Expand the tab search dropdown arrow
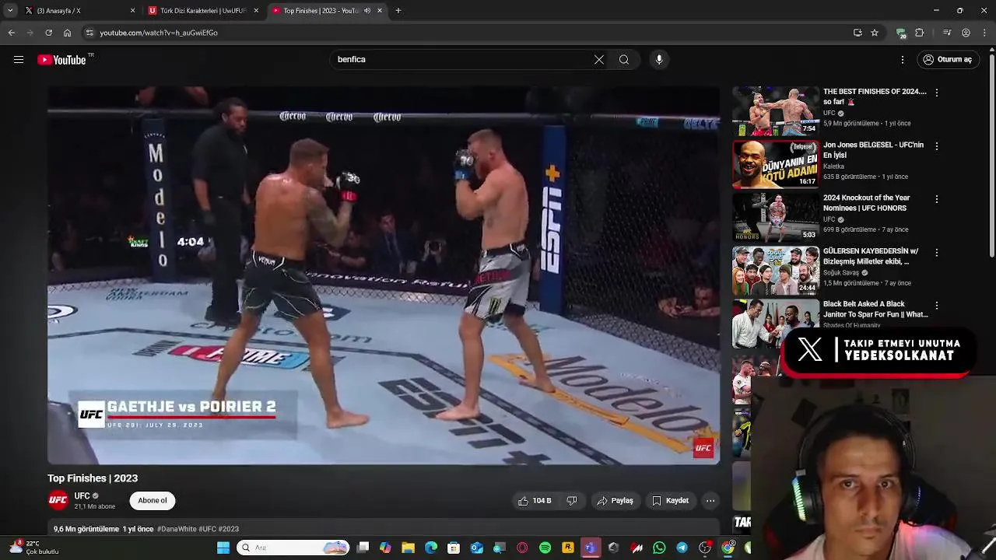 point(10,11)
